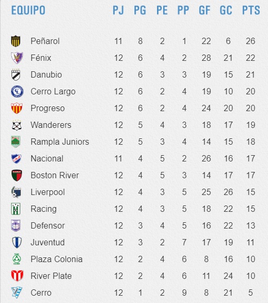Sort standings by GF column header
Image resolution: width=268 pixels, height=303 pixels.
[x=204, y=10]
